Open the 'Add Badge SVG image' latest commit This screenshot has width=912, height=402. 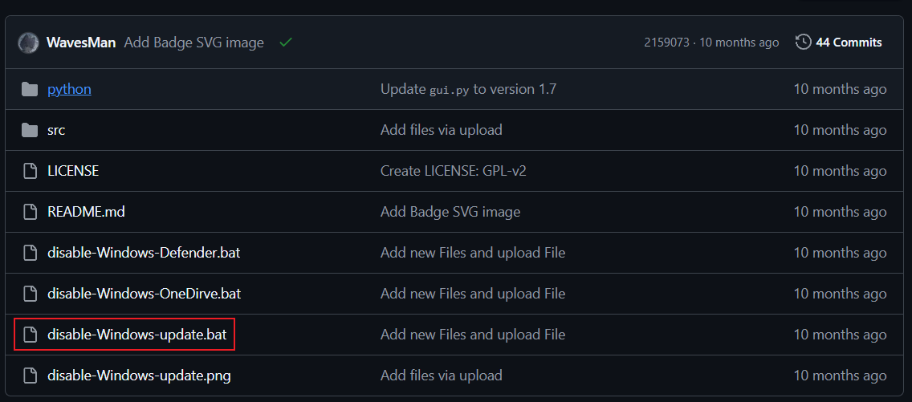(193, 43)
